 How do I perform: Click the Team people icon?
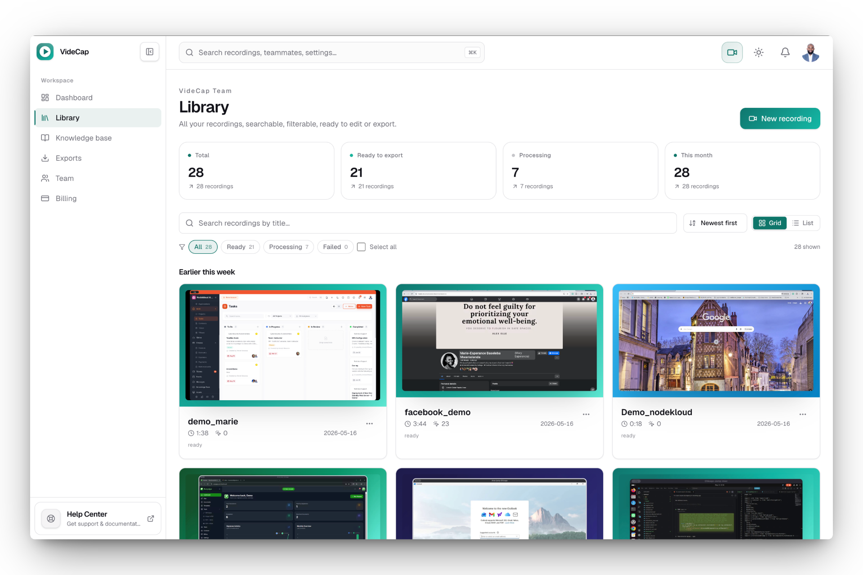[45, 178]
